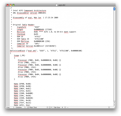The image size is (121, 116).
Task: Click the Signature "DSDT" line
Action: tap(28, 27)
